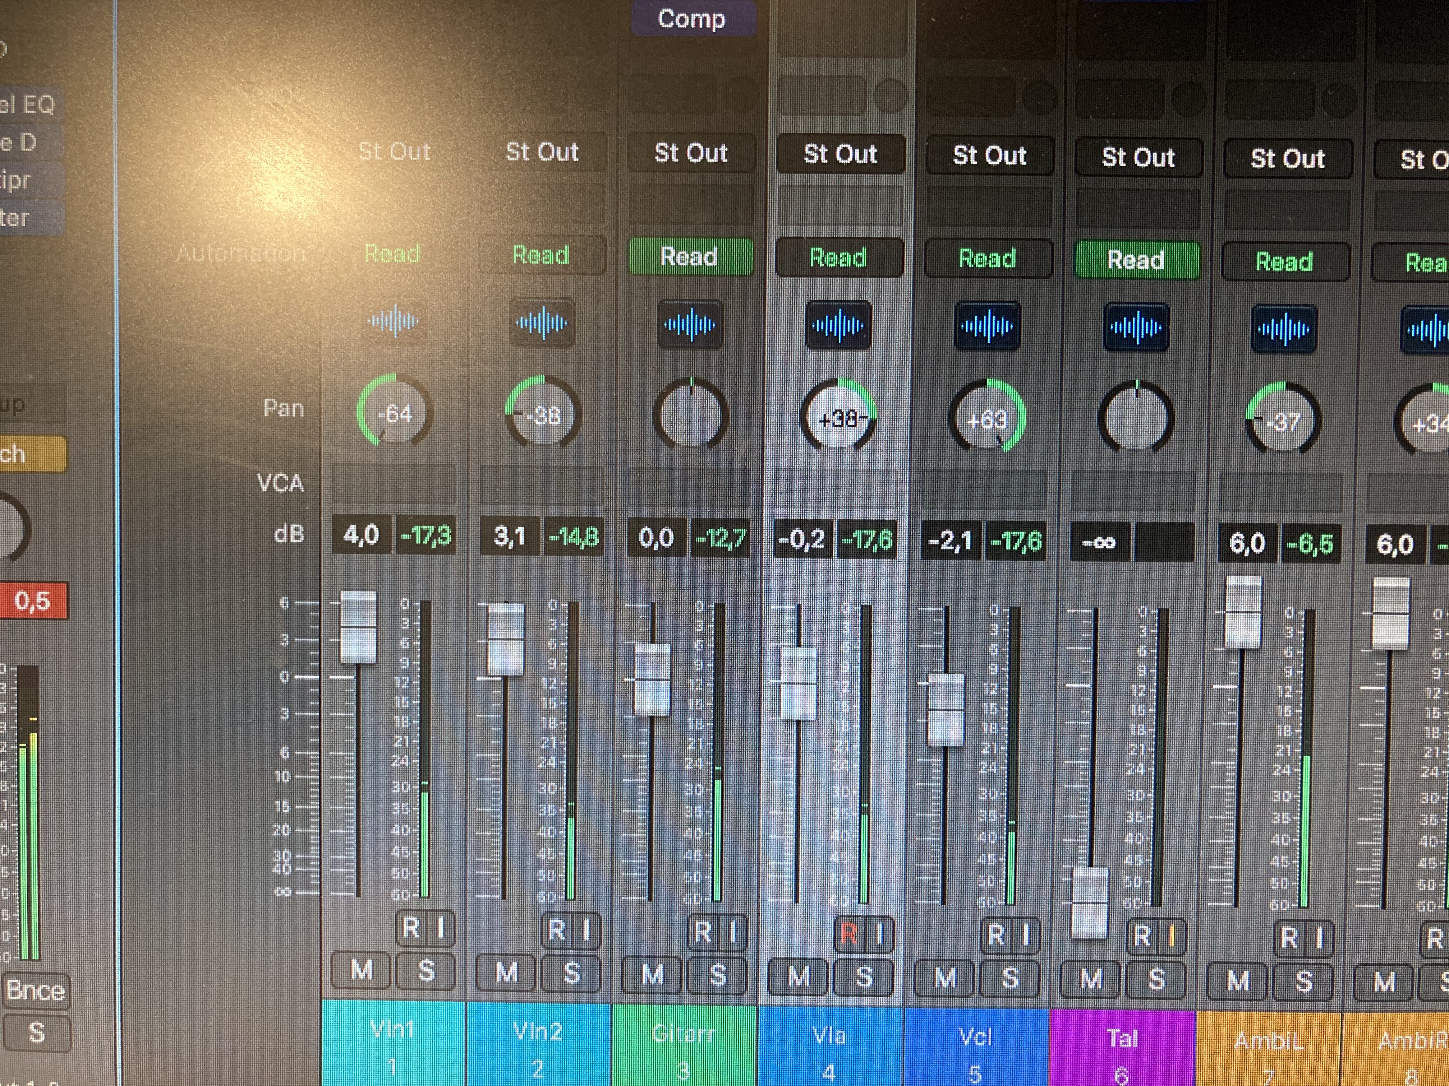Click the Vln1 volume fader handle
This screenshot has width=1449, height=1086.
(358, 627)
